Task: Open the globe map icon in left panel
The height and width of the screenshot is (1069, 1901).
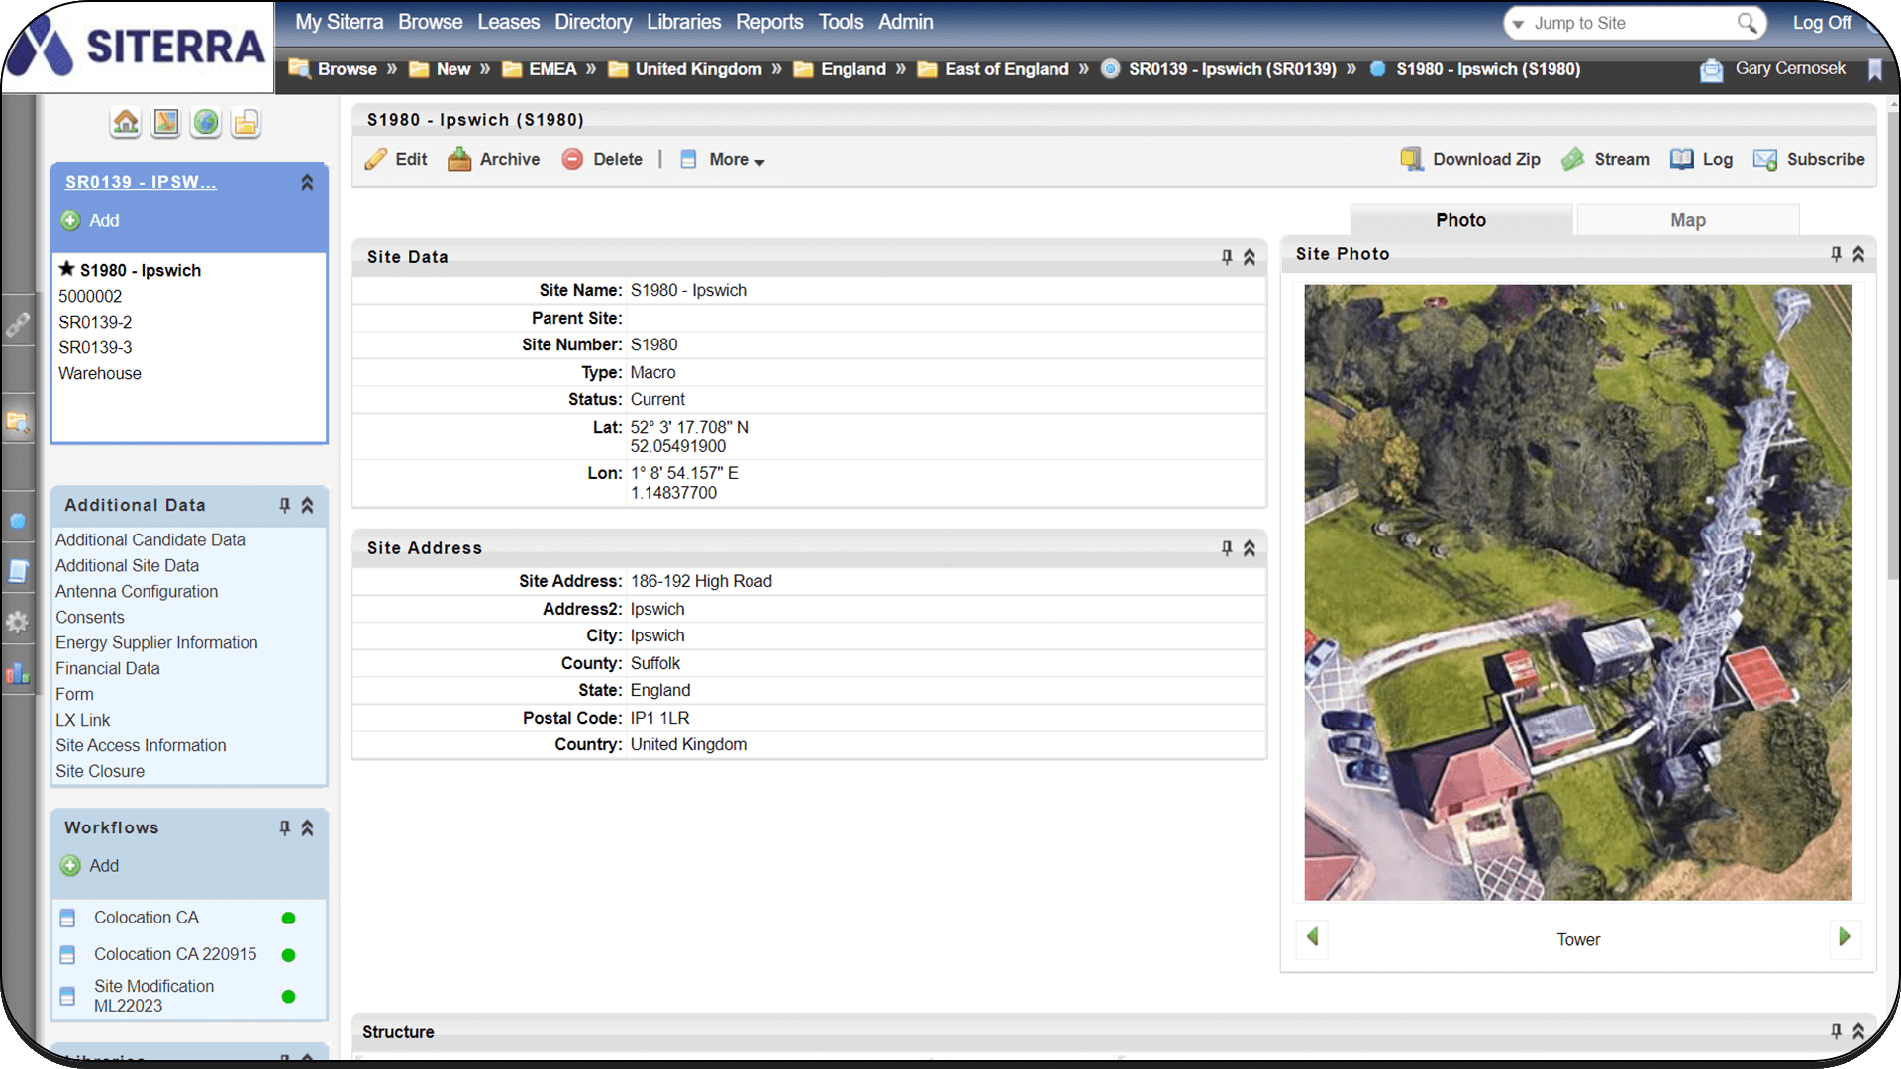Action: pyautogui.click(x=206, y=122)
